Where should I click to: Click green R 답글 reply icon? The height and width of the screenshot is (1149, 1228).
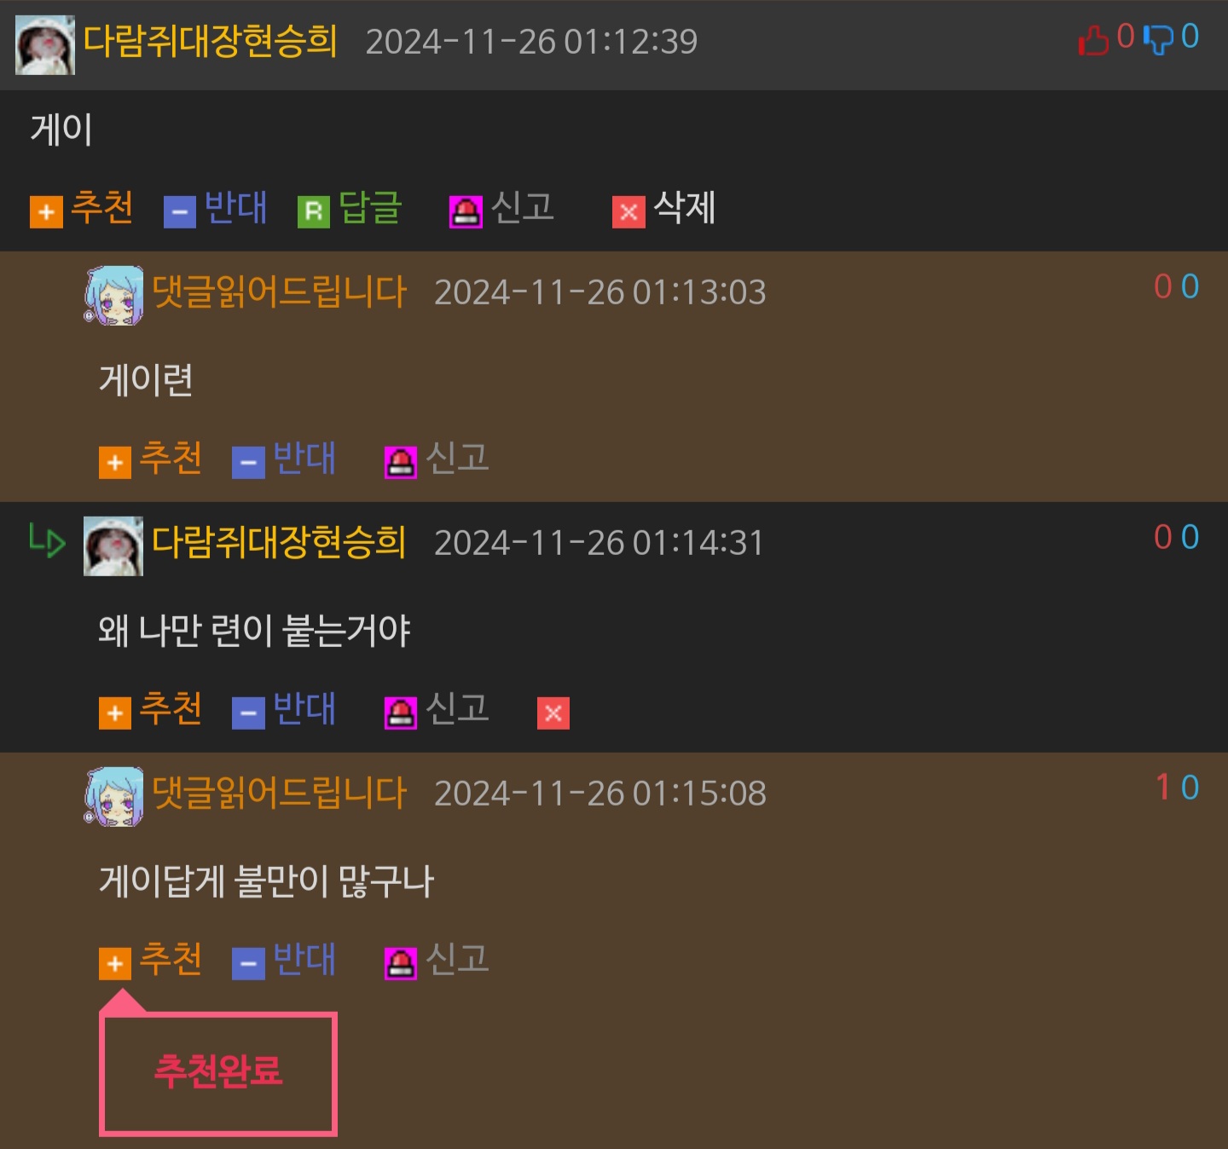coord(314,212)
